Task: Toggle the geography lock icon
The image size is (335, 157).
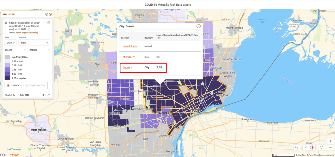Action: [x=49, y=95]
